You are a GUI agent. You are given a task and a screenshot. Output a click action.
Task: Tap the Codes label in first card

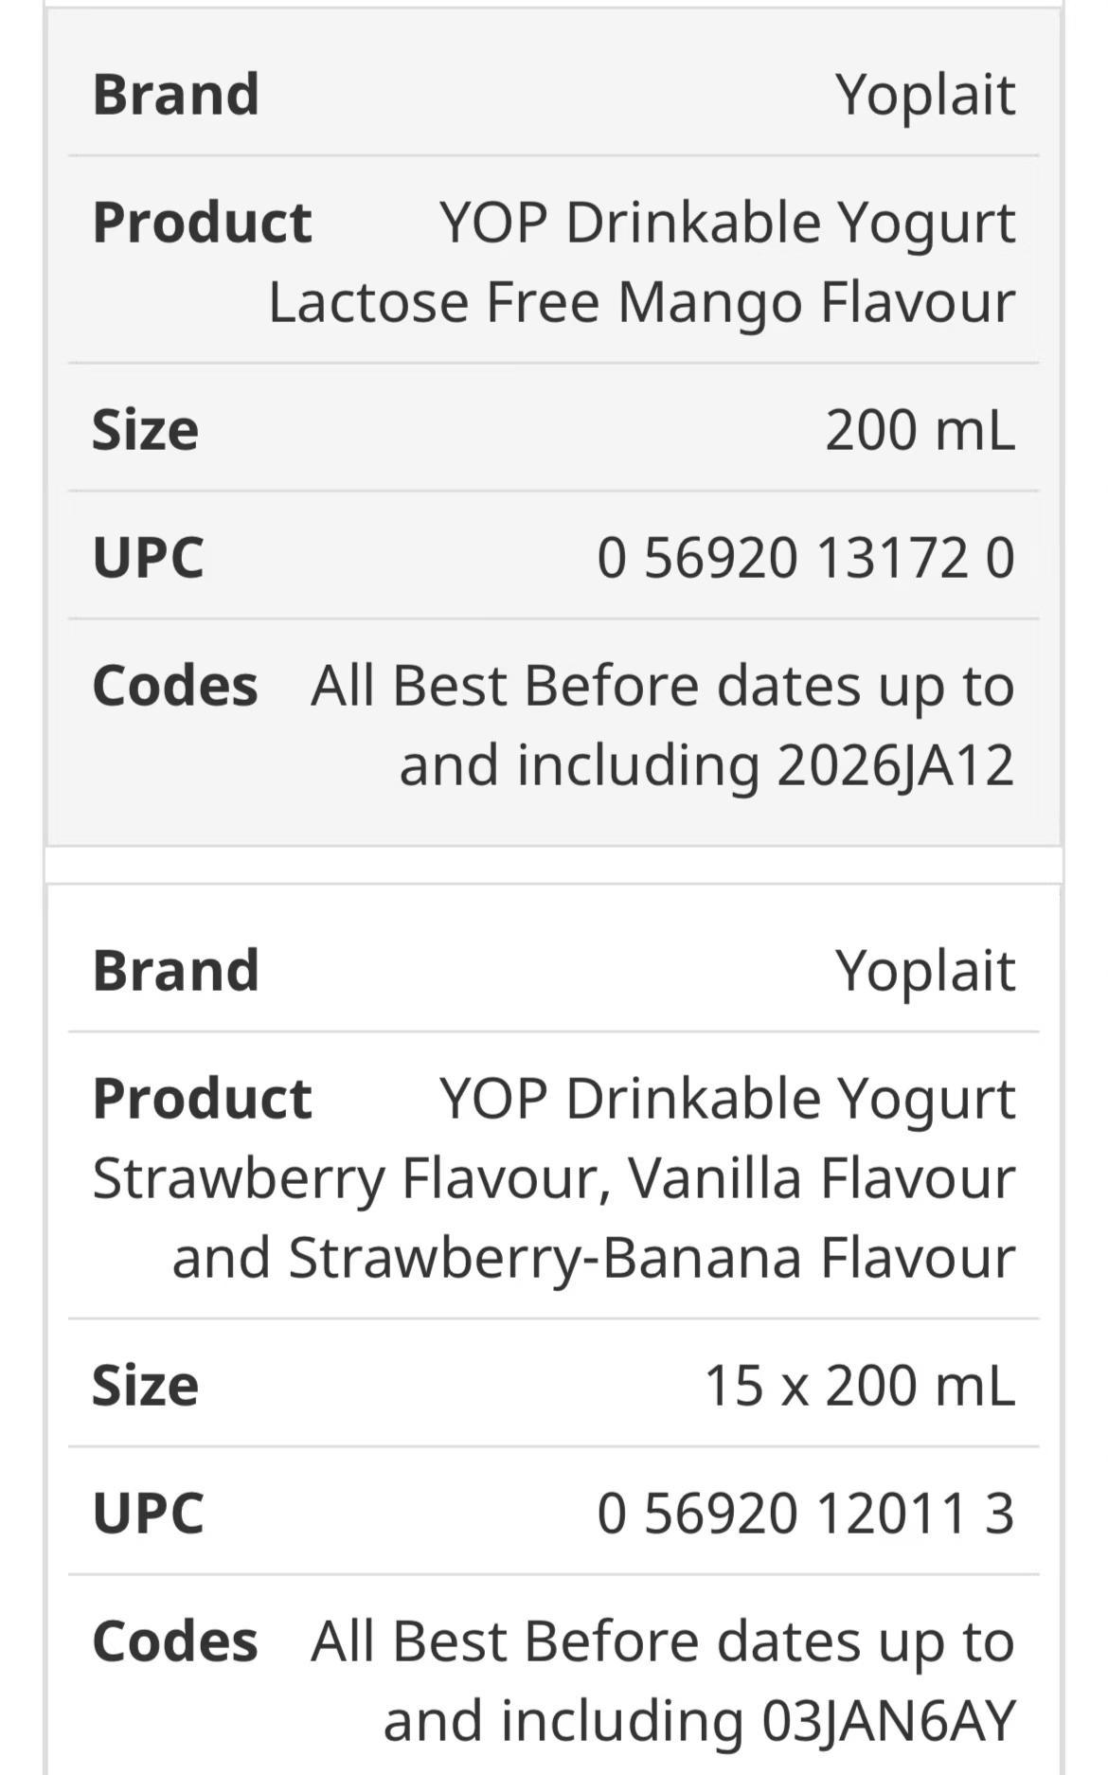175,685
